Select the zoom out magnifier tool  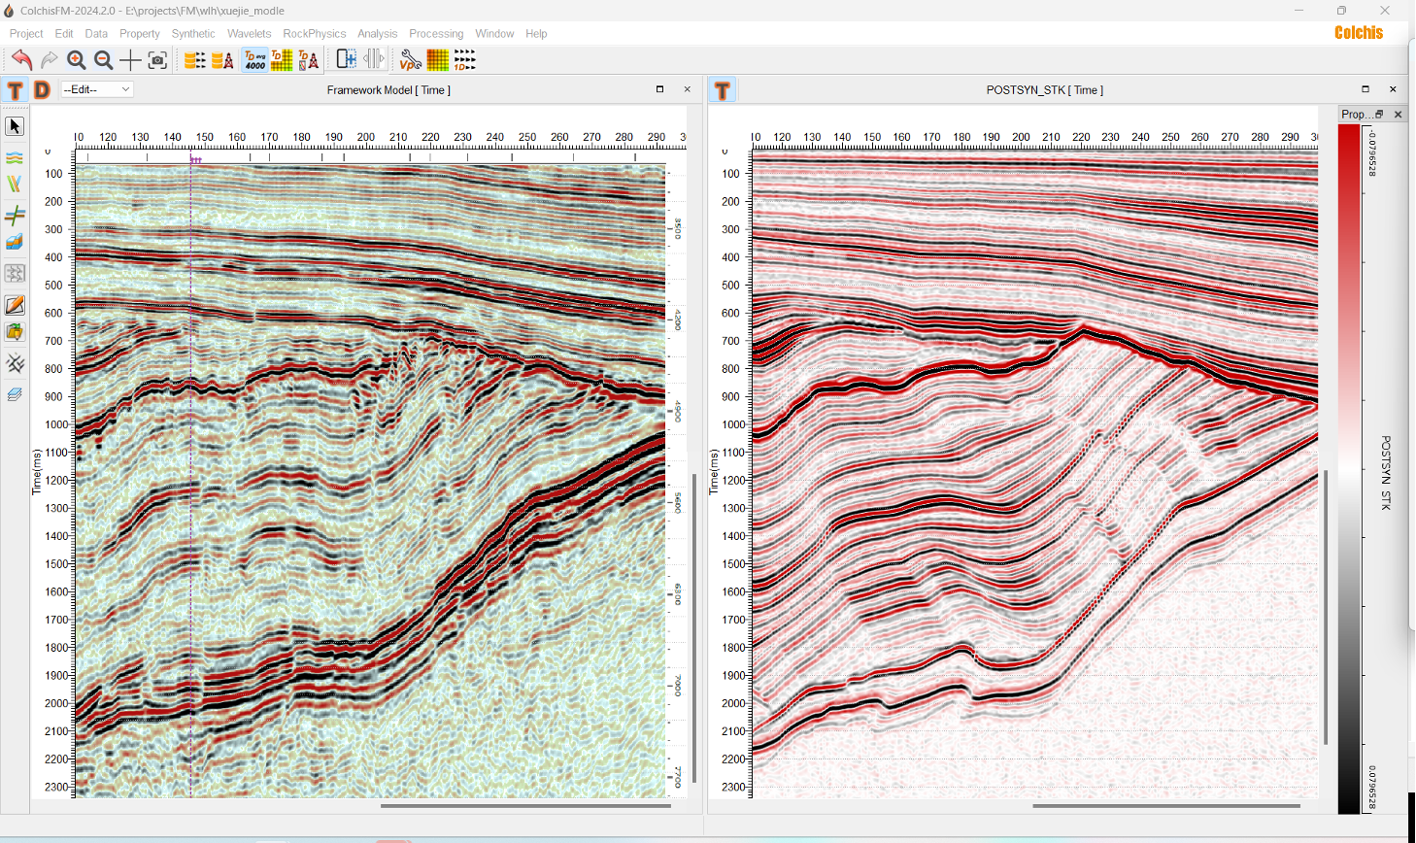104,60
